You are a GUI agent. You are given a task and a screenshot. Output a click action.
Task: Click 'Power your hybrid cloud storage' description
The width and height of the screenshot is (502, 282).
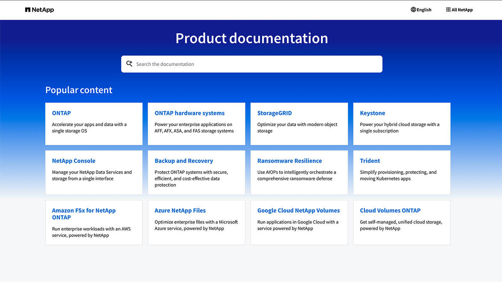coord(400,127)
